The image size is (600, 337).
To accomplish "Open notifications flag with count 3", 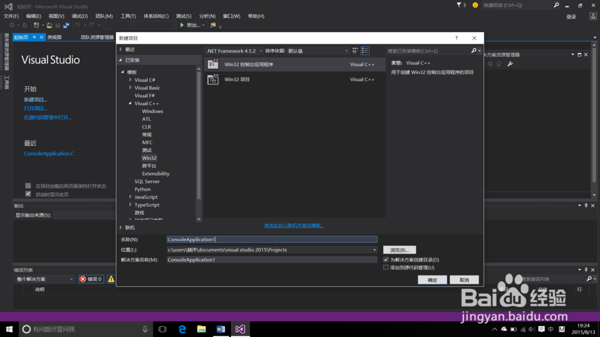I will point(461,5).
